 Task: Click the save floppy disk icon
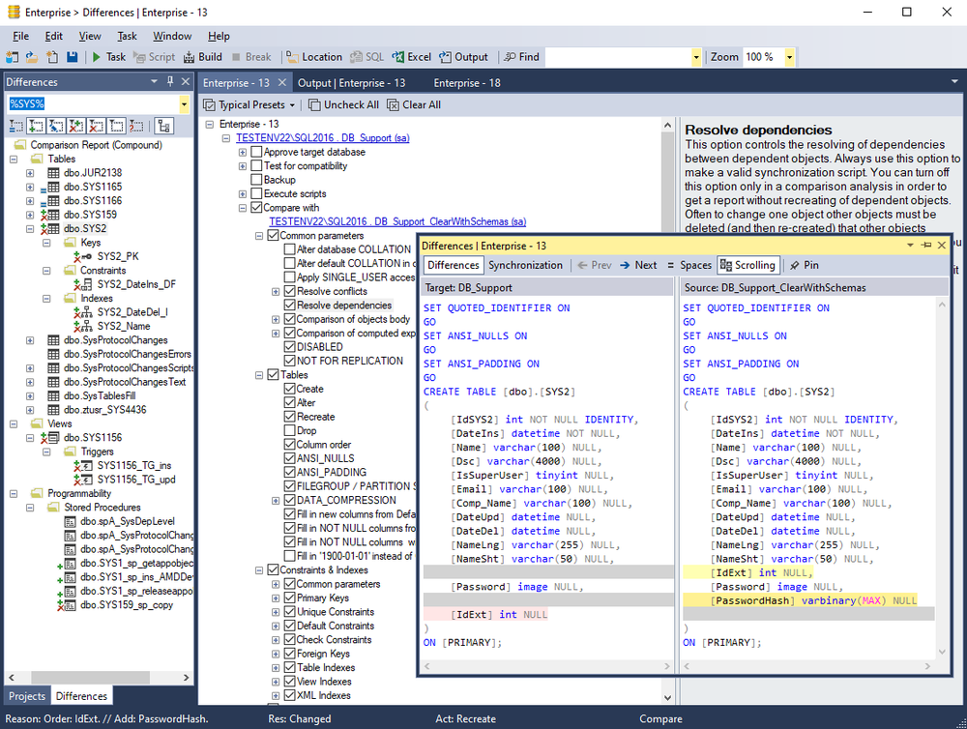tap(73, 57)
